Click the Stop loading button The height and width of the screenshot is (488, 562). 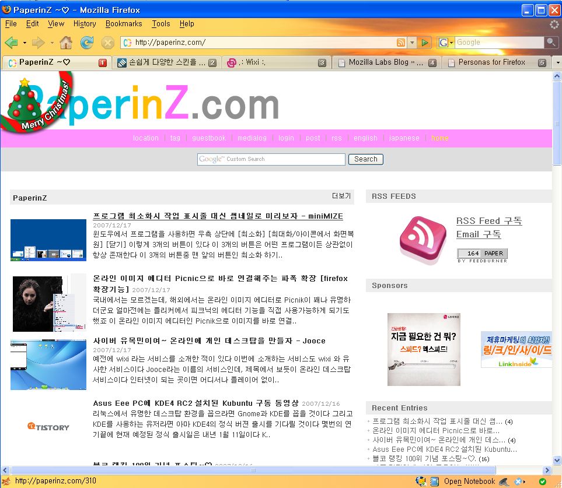coord(107,43)
